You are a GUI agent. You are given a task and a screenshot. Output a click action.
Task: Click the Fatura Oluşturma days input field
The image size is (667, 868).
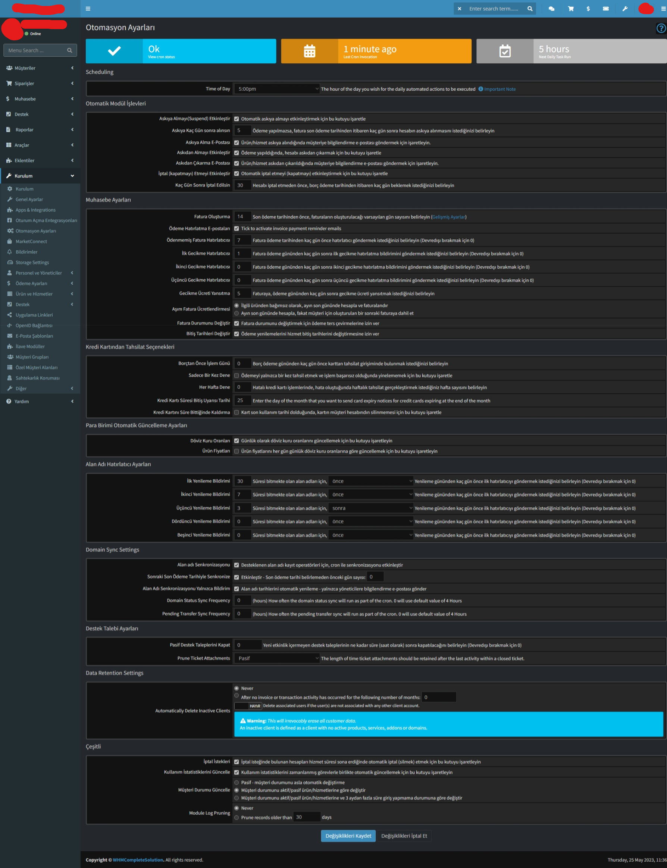[x=242, y=217]
